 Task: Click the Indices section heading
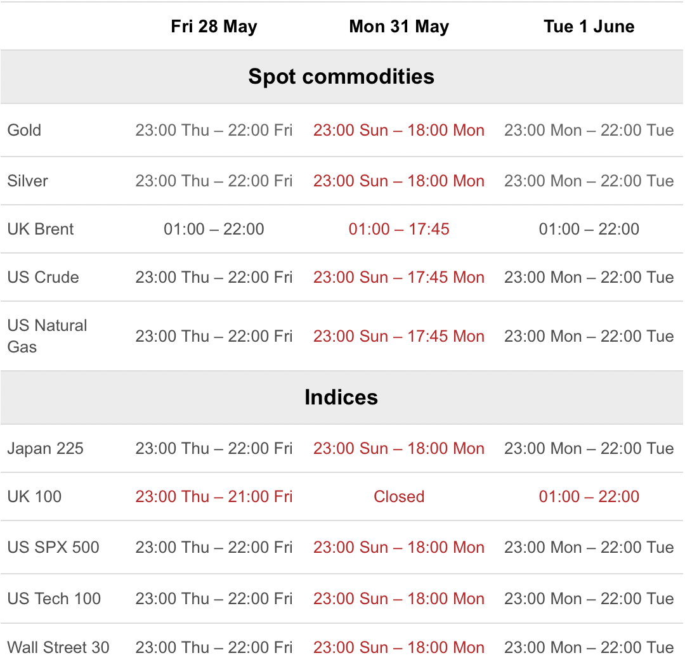(341, 397)
